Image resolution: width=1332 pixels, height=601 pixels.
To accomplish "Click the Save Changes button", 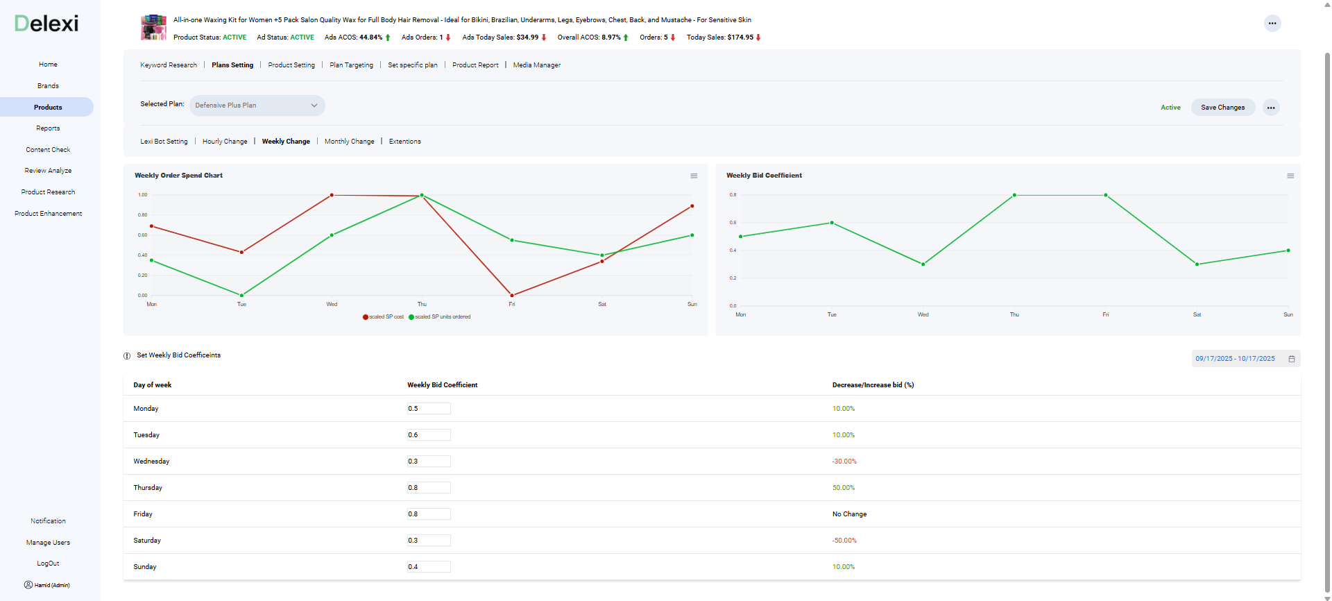I will pos(1222,108).
